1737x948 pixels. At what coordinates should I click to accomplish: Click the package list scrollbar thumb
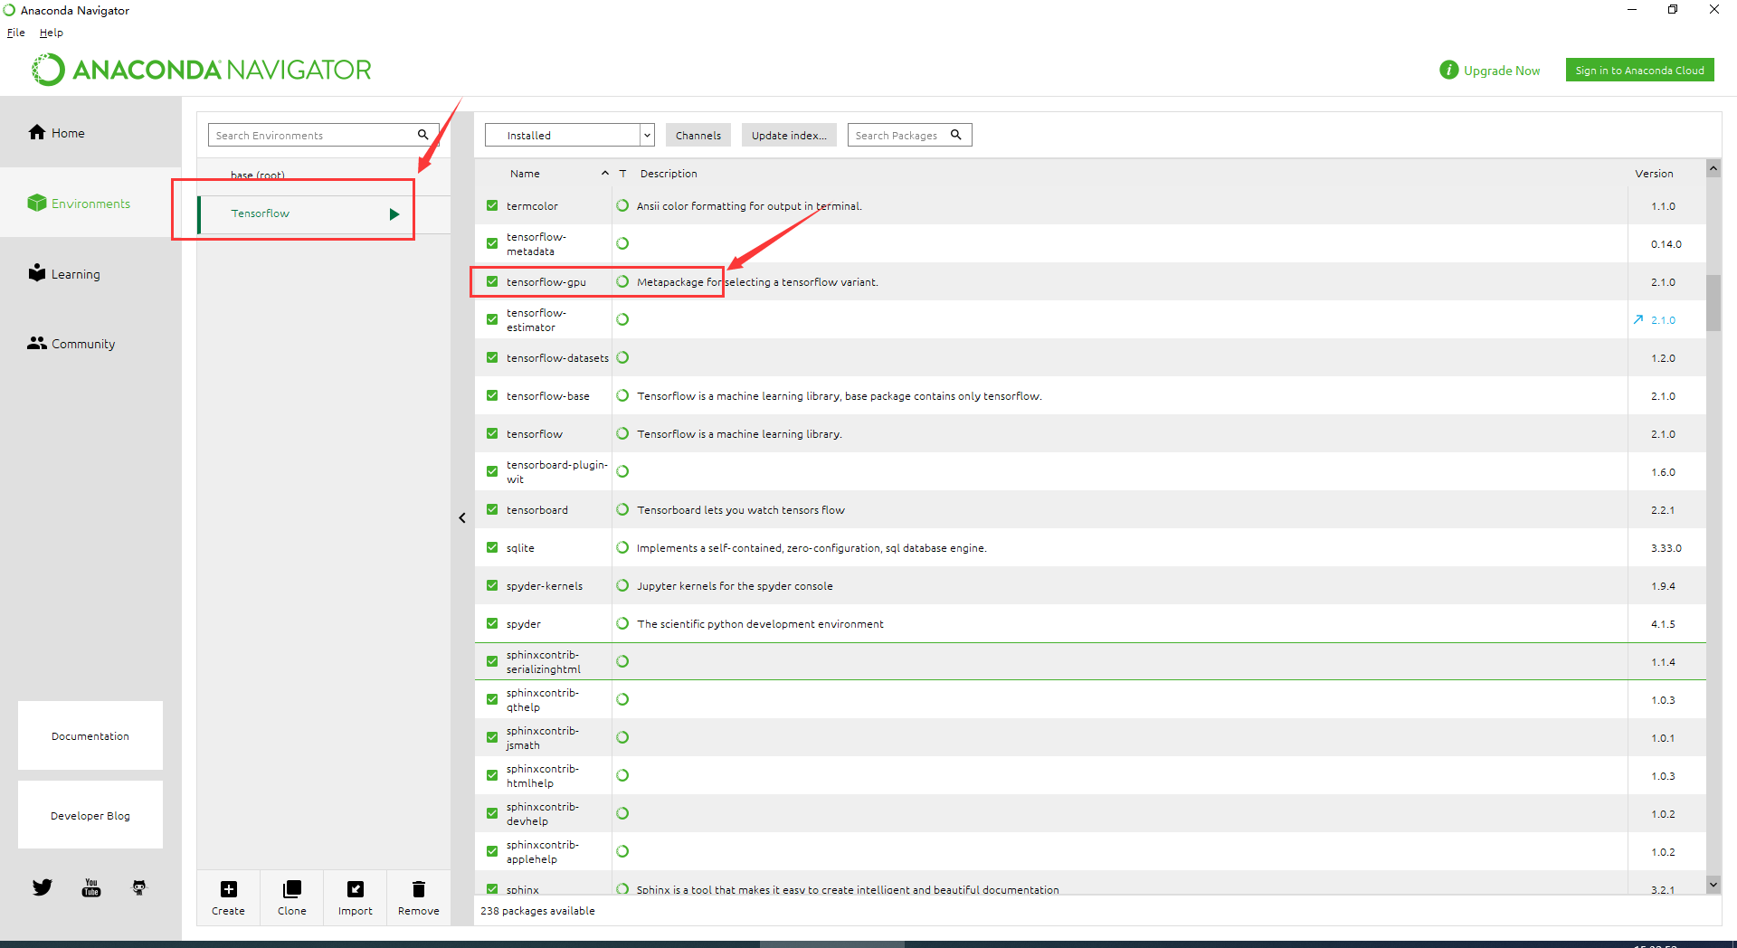coord(1713,303)
